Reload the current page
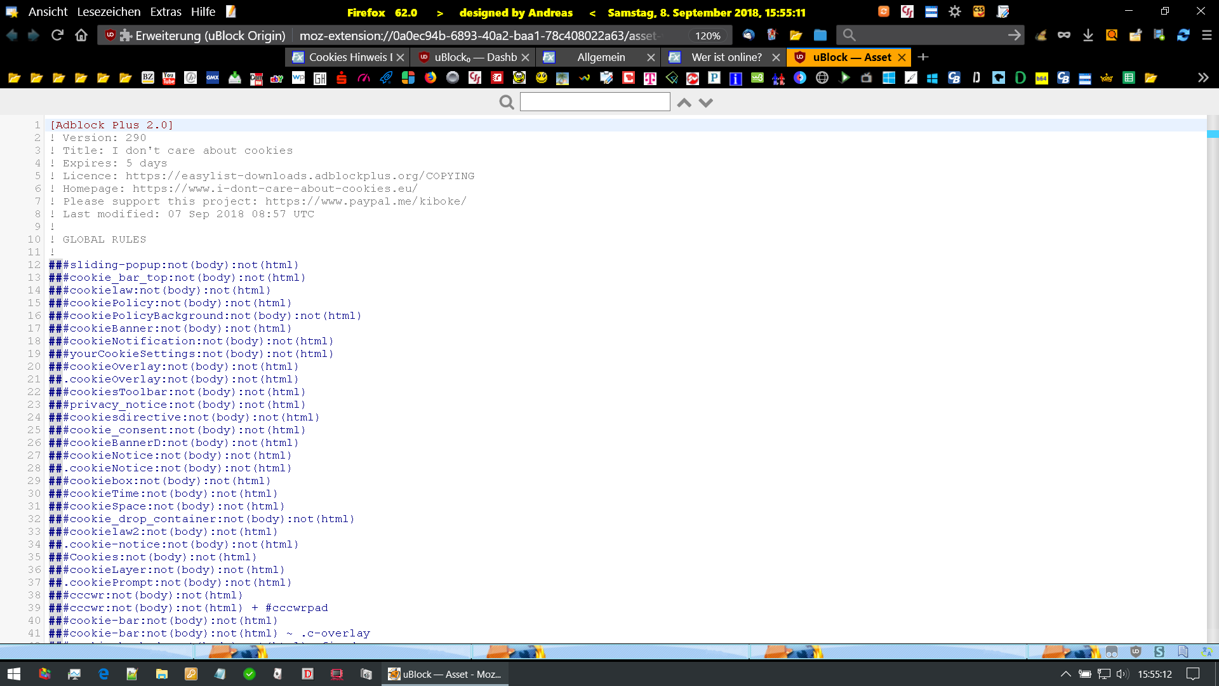This screenshot has width=1219, height=686. tap(57, 36)
